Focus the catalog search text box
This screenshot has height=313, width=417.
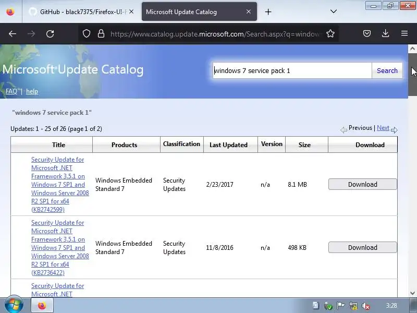coord(292,70)
